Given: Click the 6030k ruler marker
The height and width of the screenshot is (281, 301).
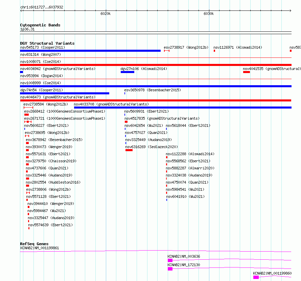Looking at the screenshot, I should pyautogui.click(x=209, y=14).
